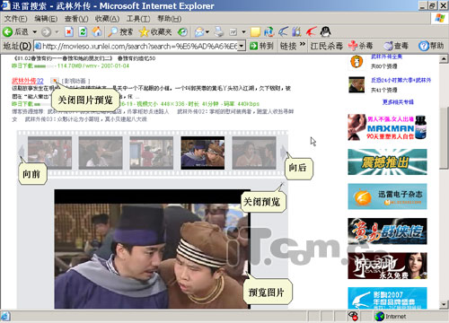Image resolution: width=449 pixels, height=323 pixels.
Task: Click the QQ penguin toolbar icon
Action: [325, 31]
